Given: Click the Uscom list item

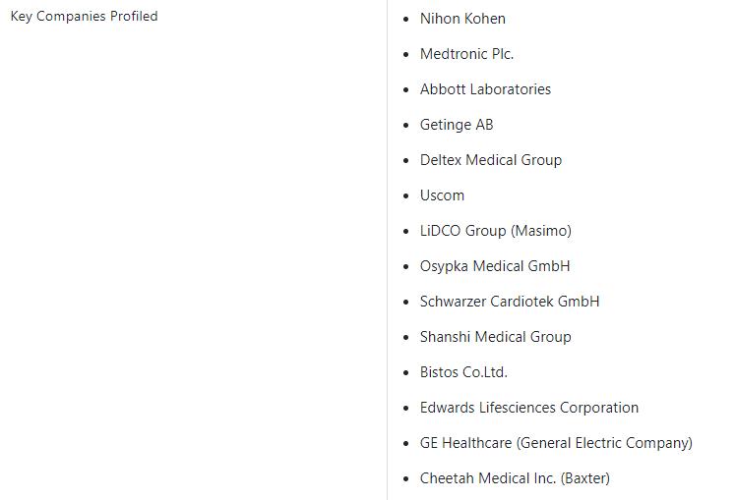Looking at the screenshot, I should click(x=442, y=195).
